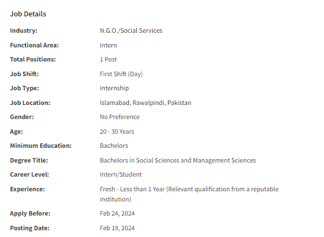Screen dimensions: 324x237
Task: Click the Job Details heading
Action: click(28, 14)
